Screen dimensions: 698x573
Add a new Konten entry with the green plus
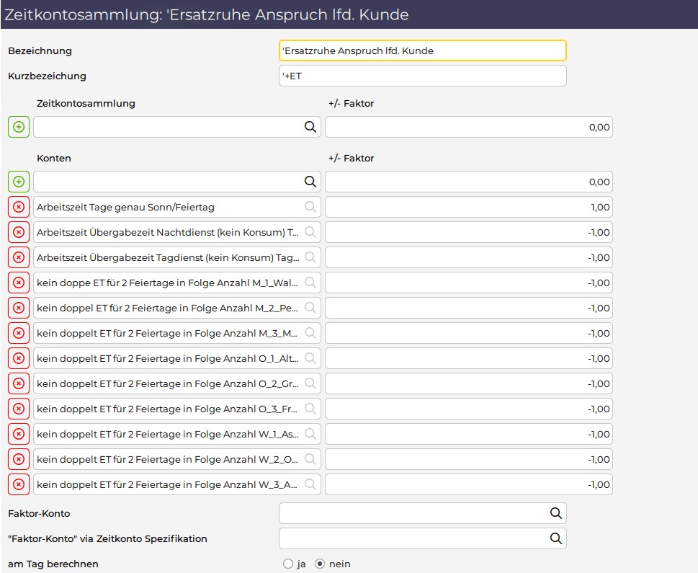click(x=19, y=182)
